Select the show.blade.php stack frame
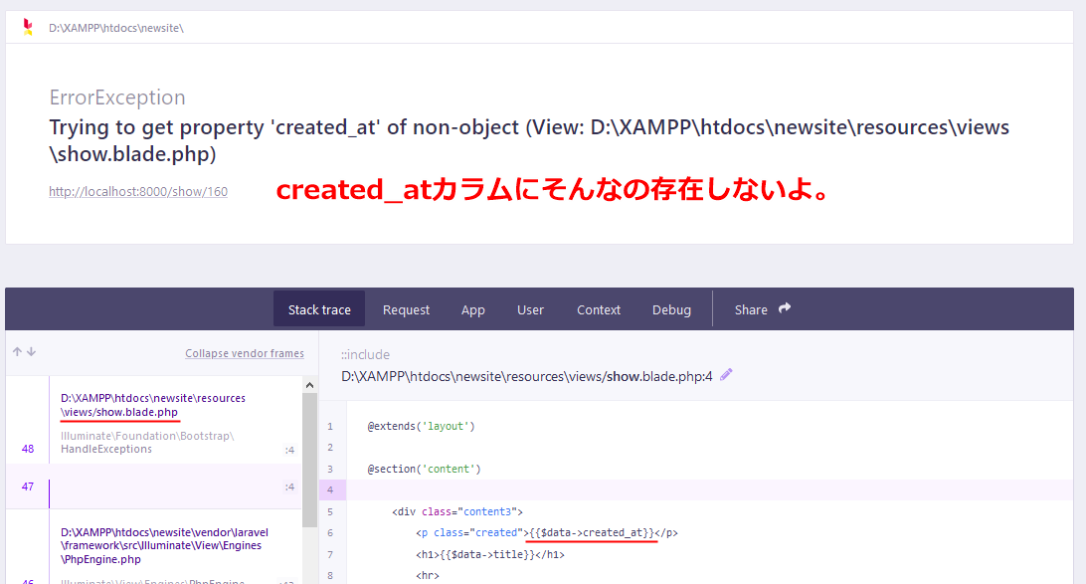 click(152, 405)
